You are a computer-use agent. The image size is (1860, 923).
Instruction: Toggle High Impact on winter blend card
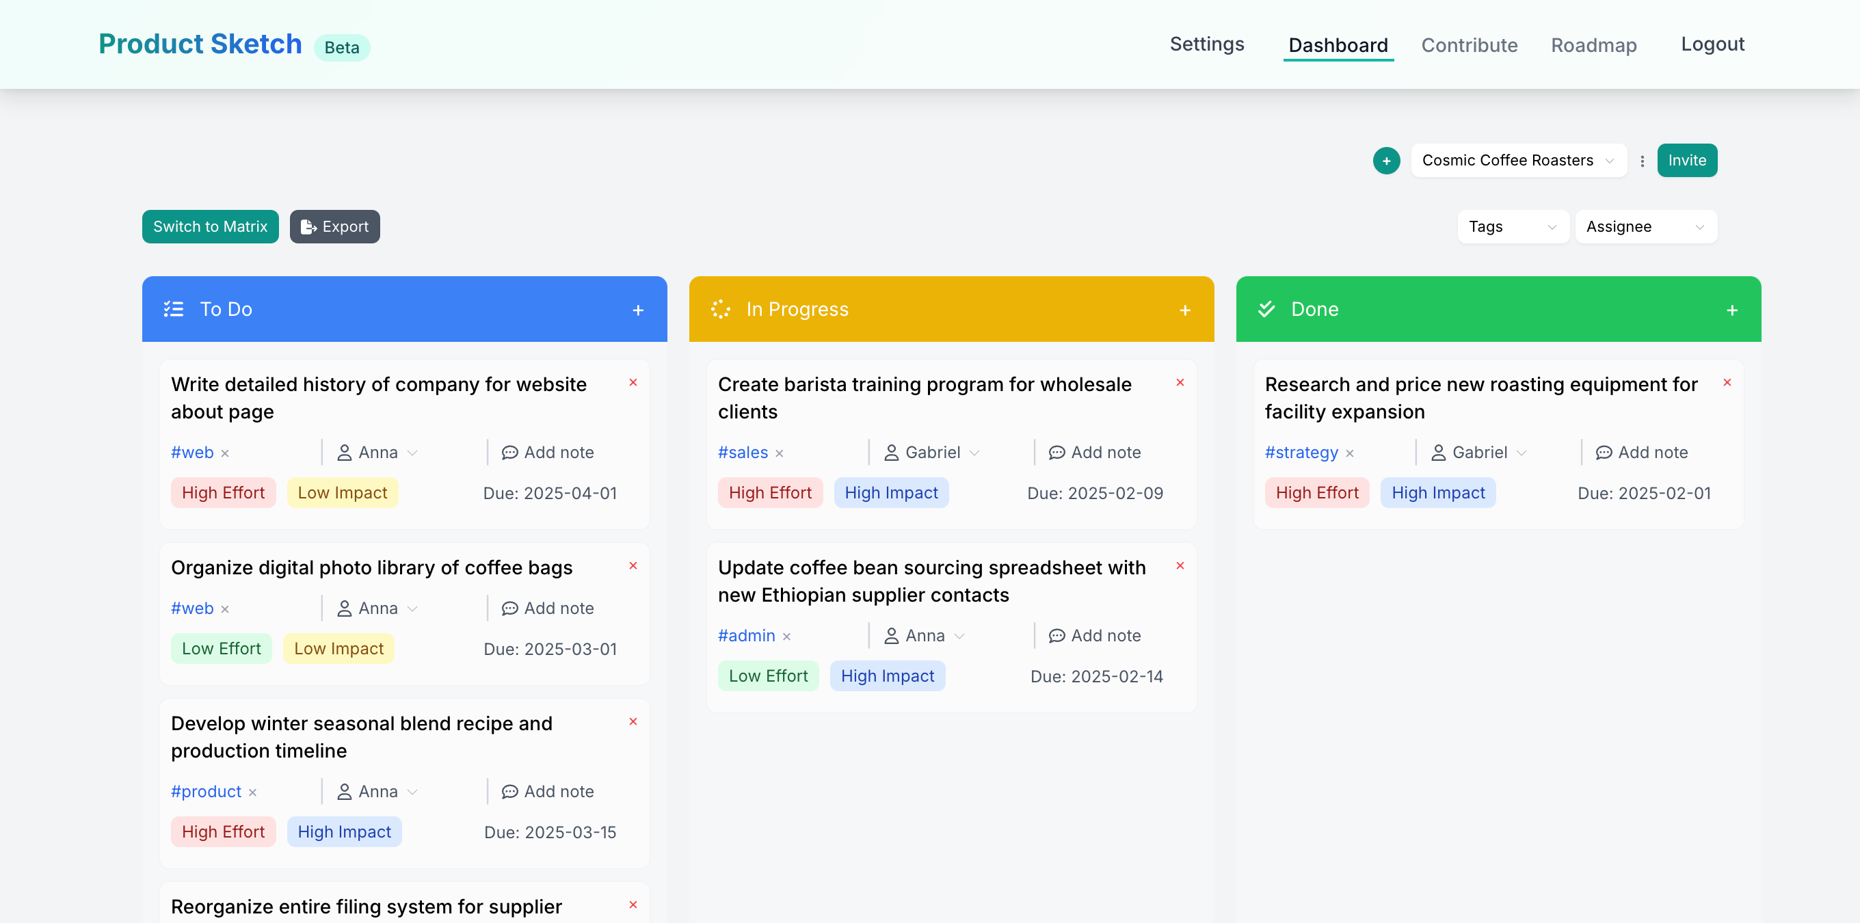pos(345,832)
